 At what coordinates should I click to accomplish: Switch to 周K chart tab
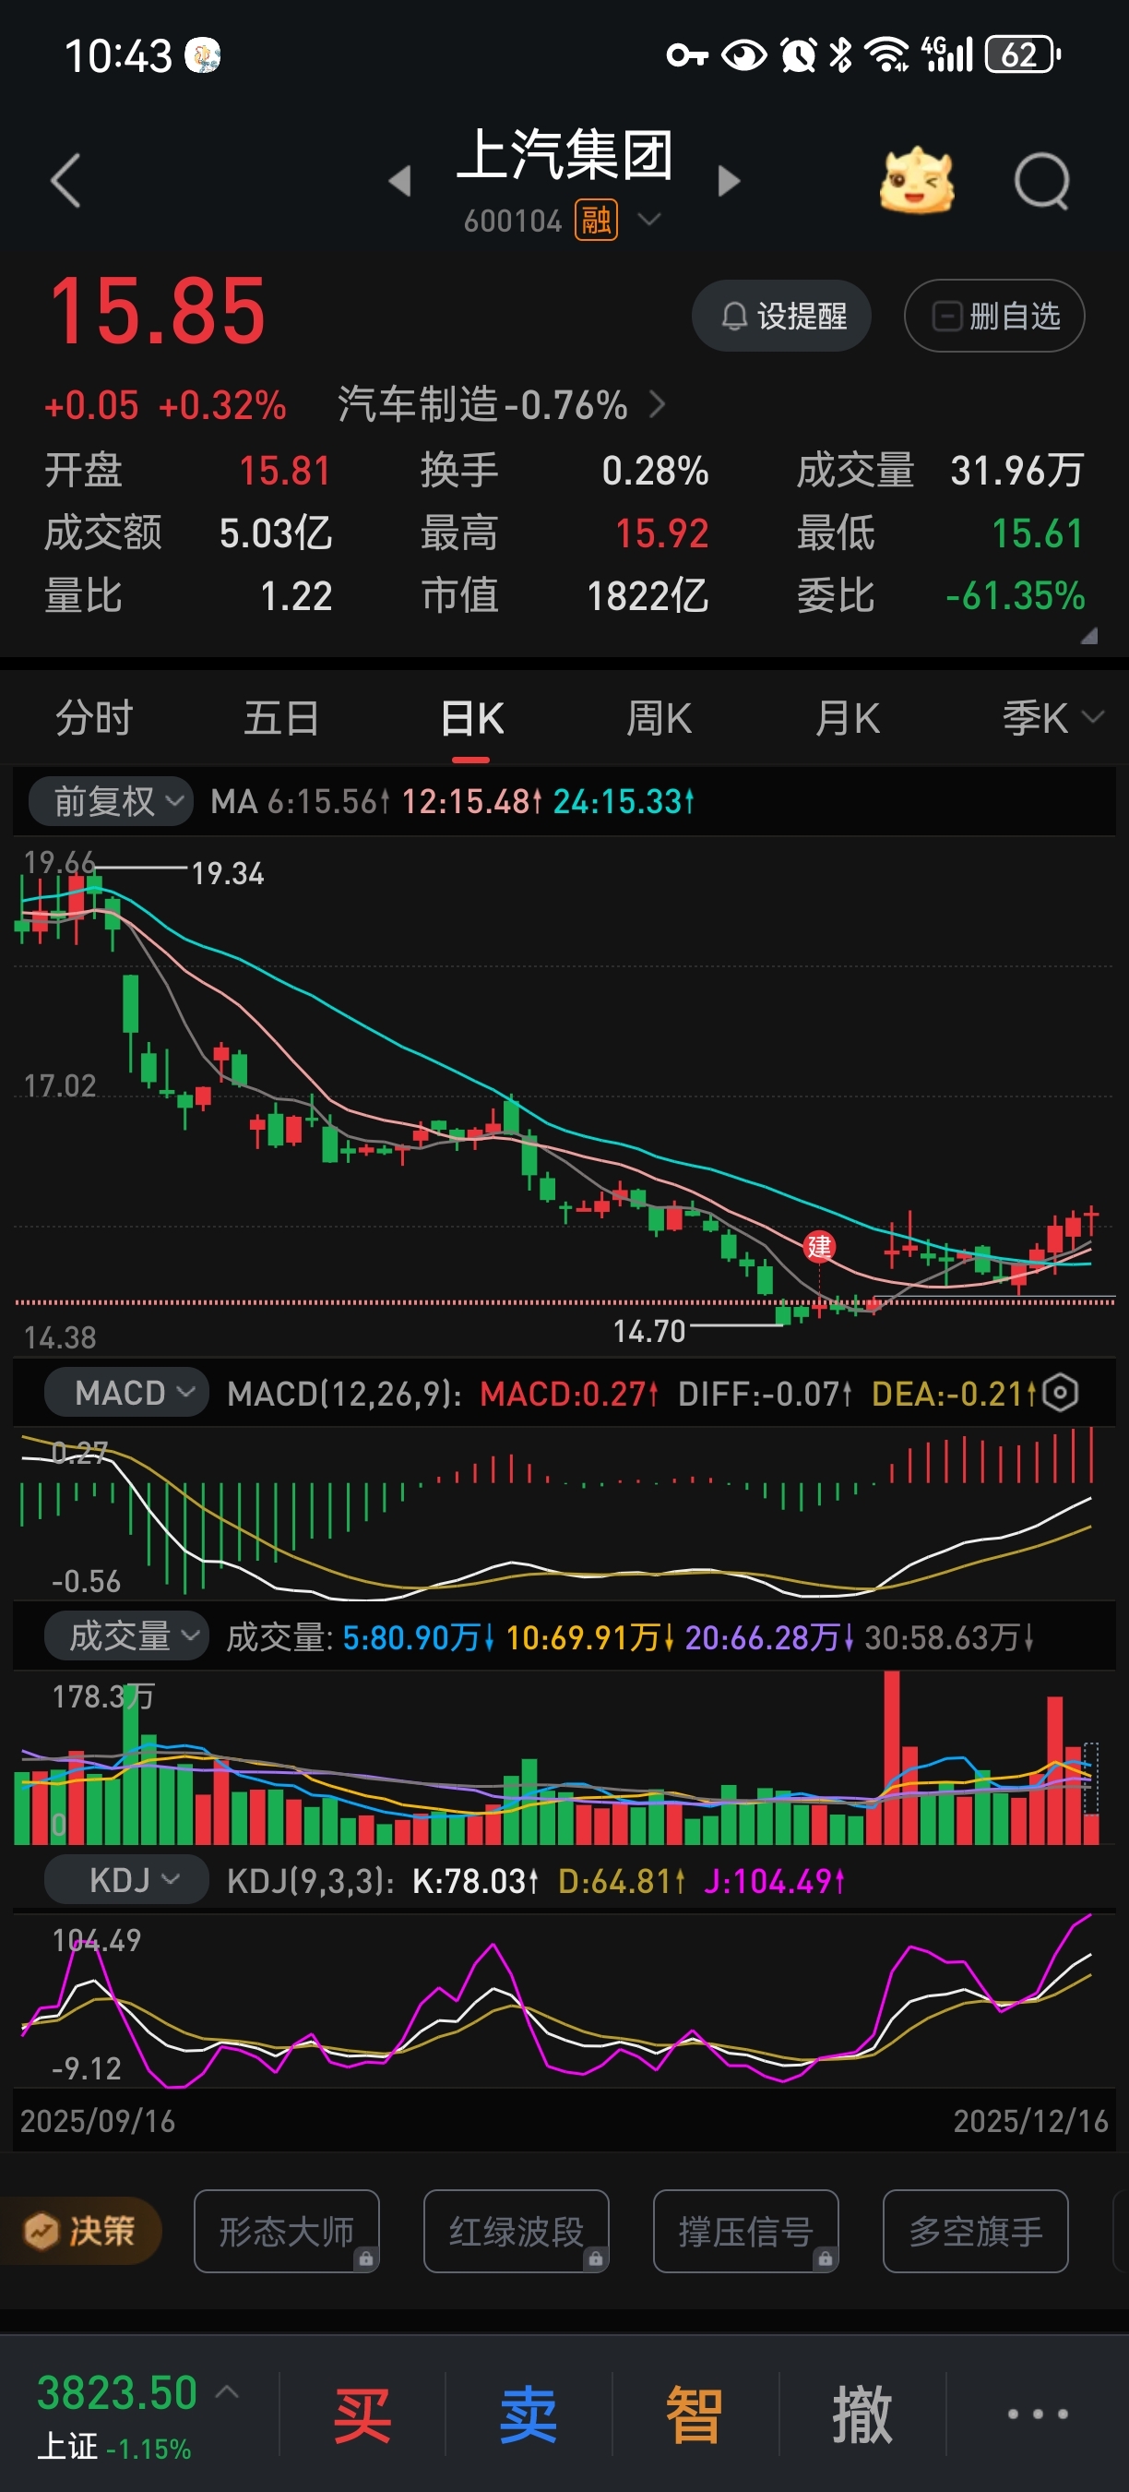coord(660,718)
